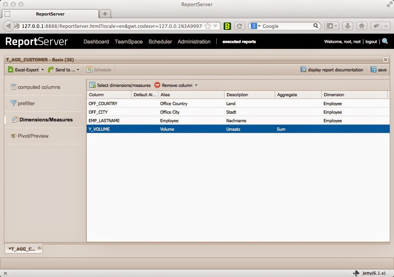The width and height of the screenshot is (394, 277).
Task: Open the Administration menu
Action: click(194, 42)
